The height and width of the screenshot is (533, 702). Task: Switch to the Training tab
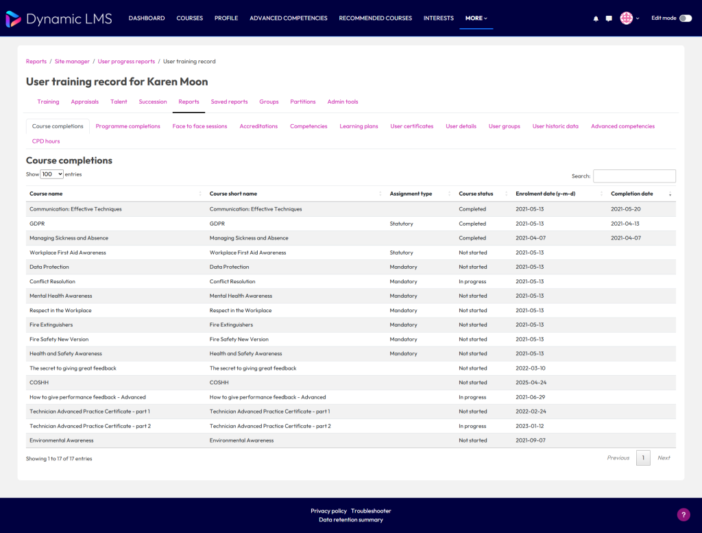point(49,102)
